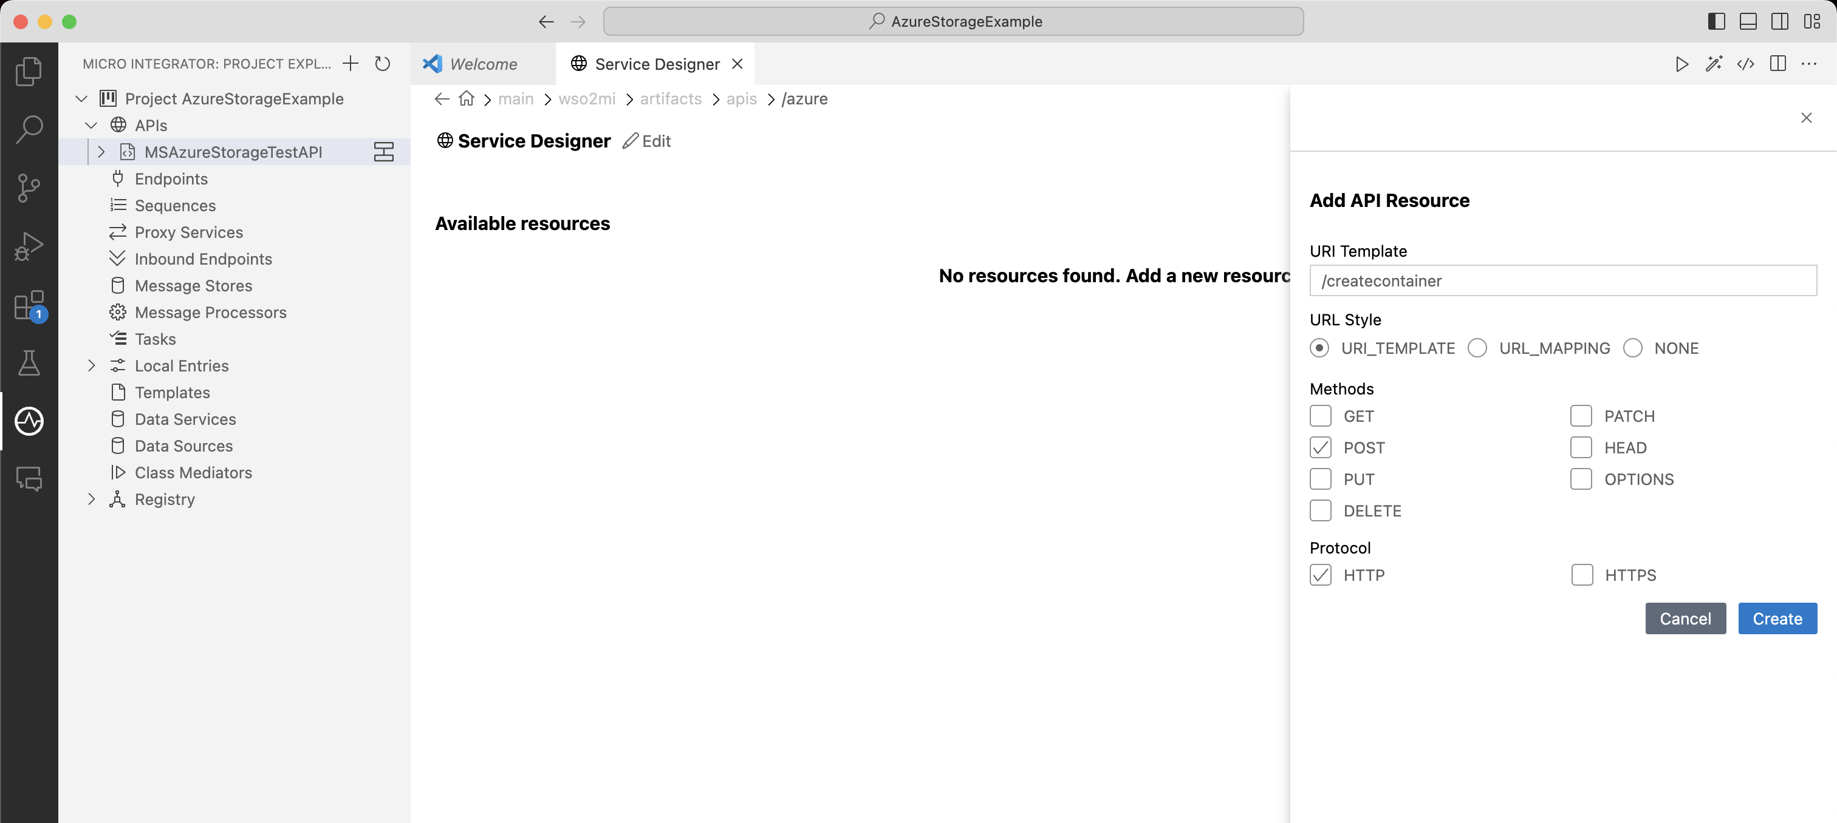Open the chat view in activity bar
This screenshot has height=823, width=1837.
[29, 478]
